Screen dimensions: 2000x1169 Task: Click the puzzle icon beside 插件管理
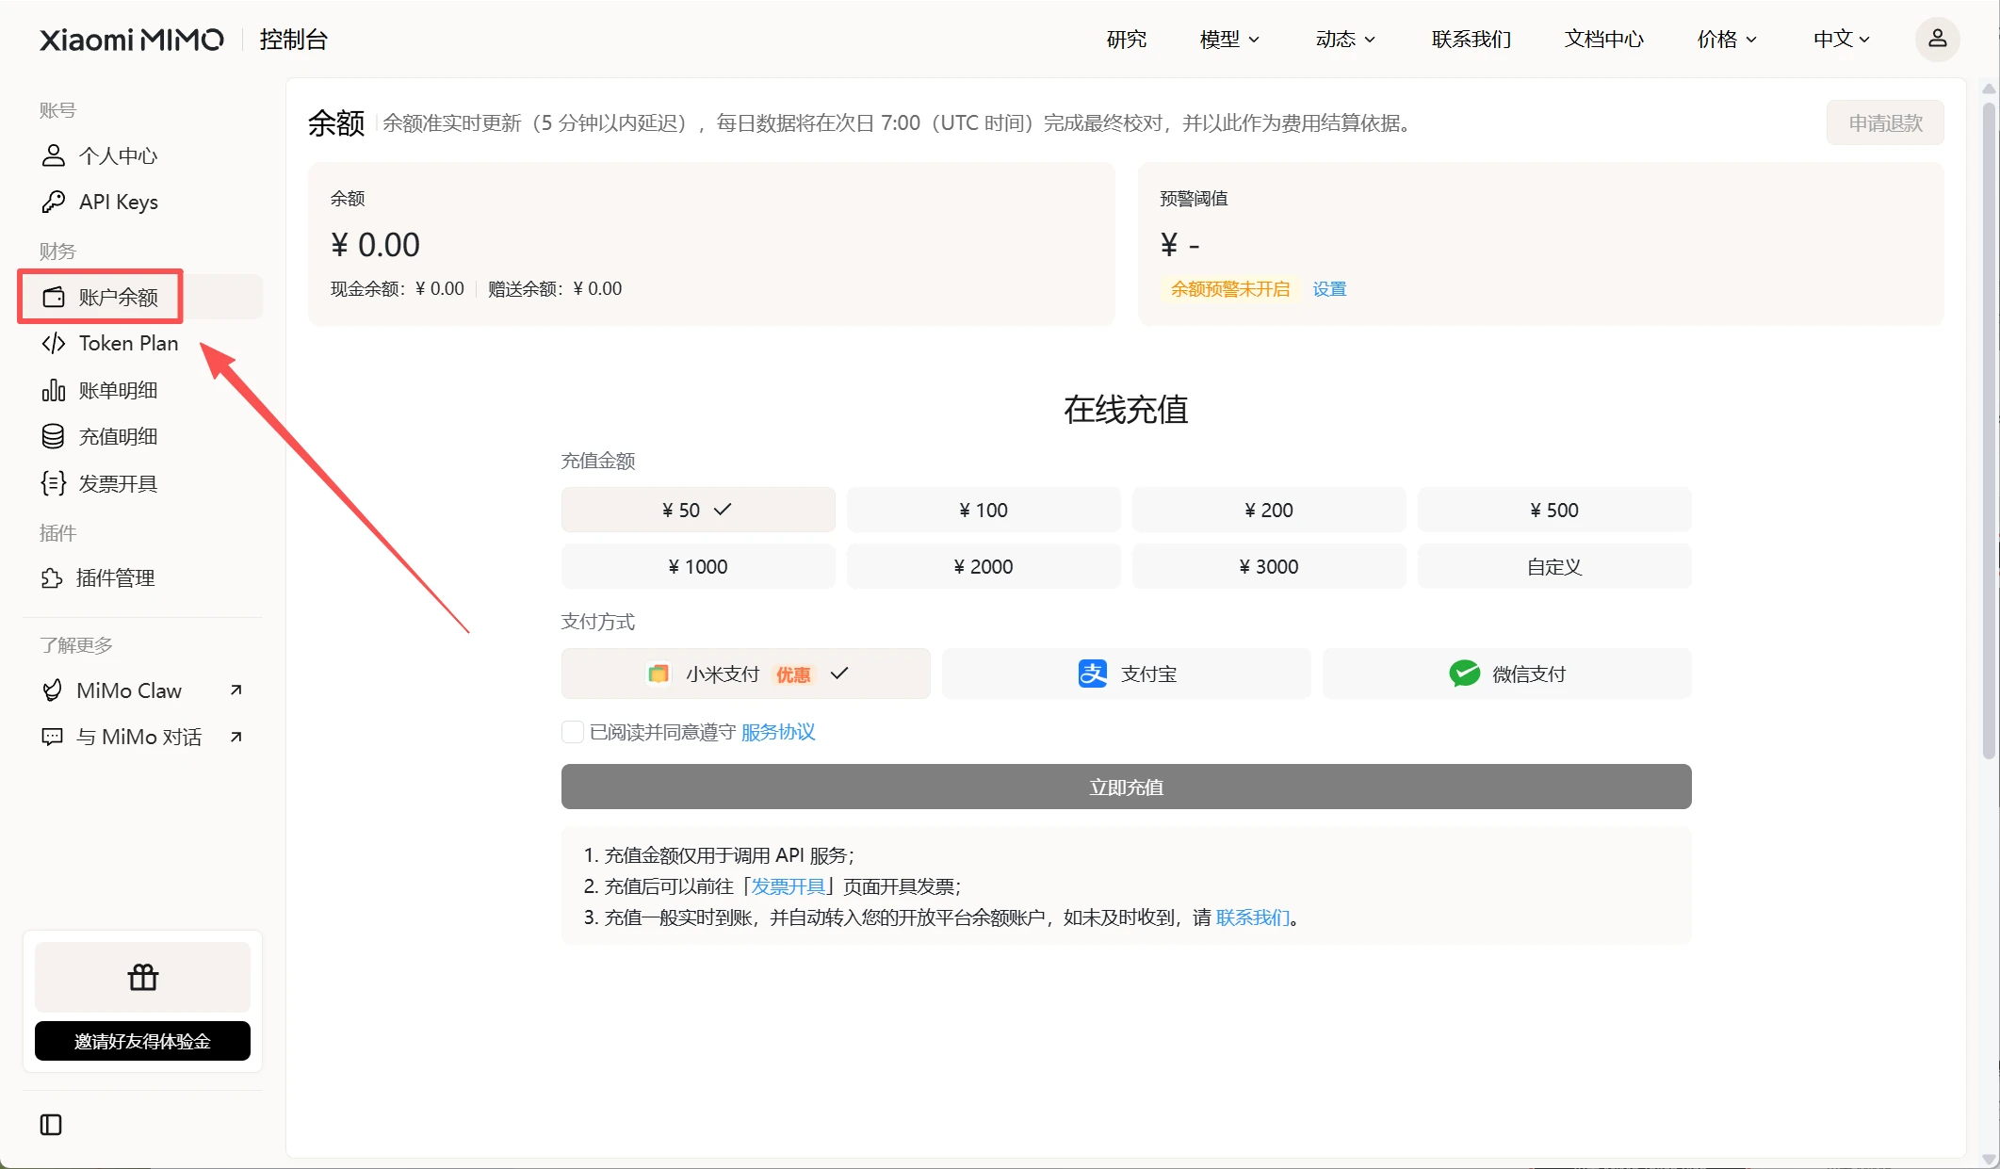click(x=52, y=577)
